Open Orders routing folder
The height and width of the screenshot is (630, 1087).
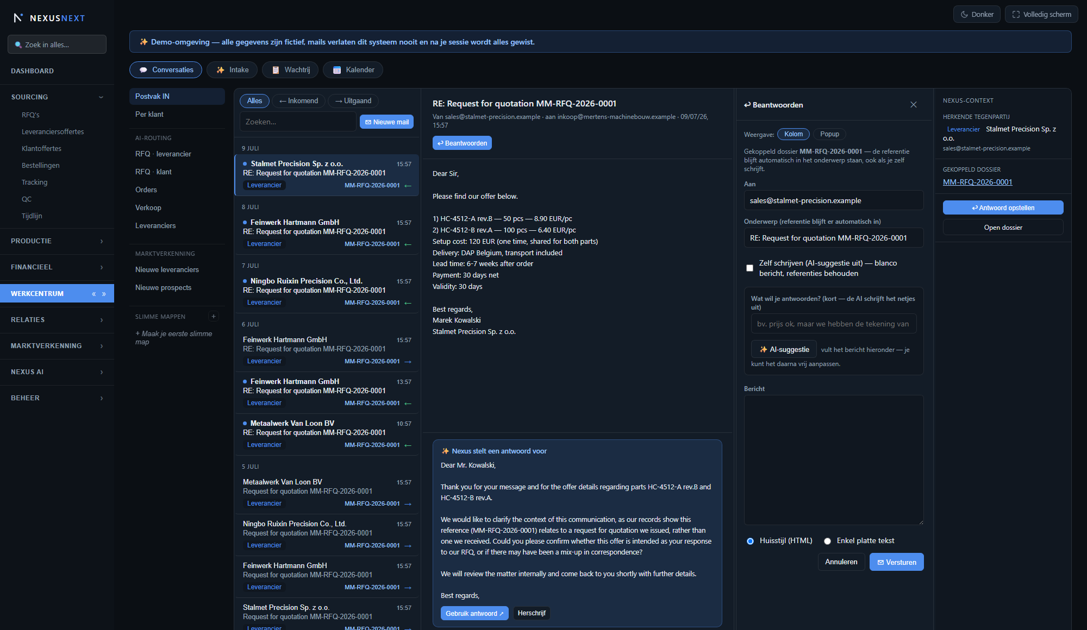pos(177,190)
